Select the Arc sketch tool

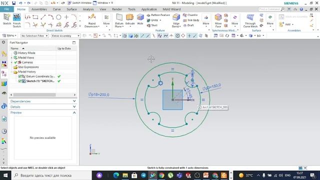coord(51,17)
